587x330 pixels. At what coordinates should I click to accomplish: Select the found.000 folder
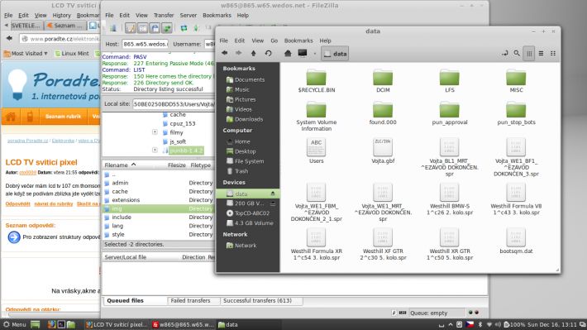point(383,113)
